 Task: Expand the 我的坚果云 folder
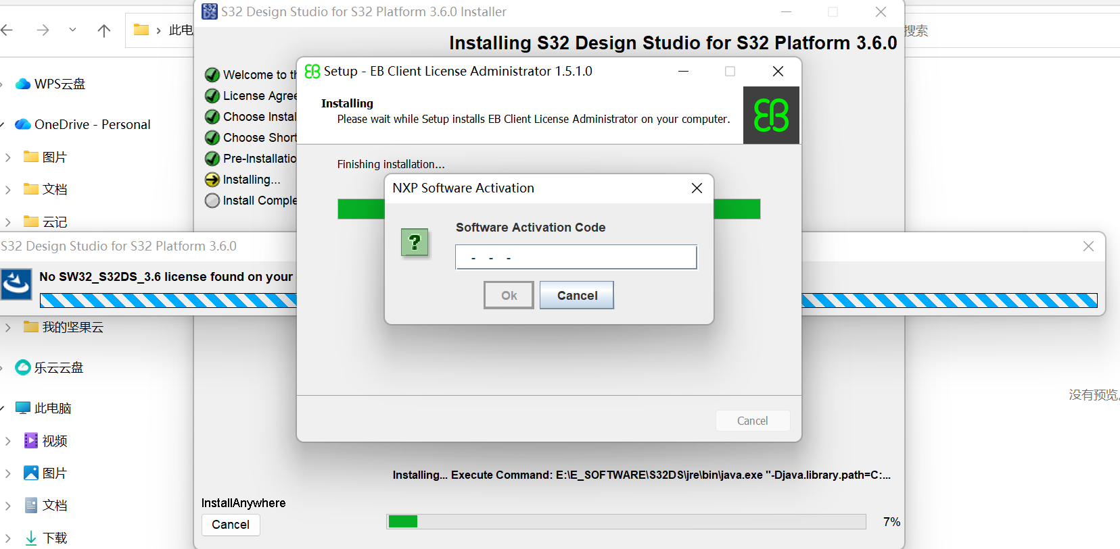7,328
